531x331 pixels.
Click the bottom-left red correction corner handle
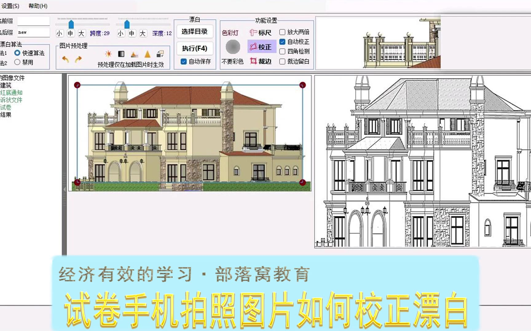point(77,182)
